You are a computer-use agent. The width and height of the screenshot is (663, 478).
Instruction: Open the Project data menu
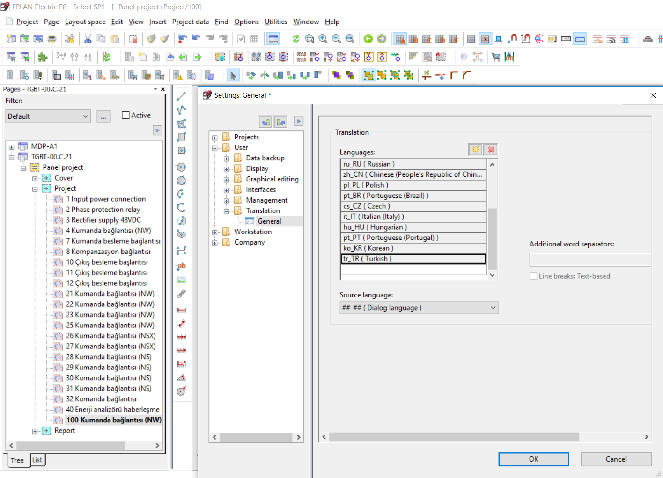191,22
